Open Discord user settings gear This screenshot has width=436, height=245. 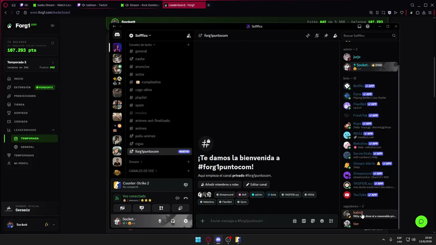point(186,221)
